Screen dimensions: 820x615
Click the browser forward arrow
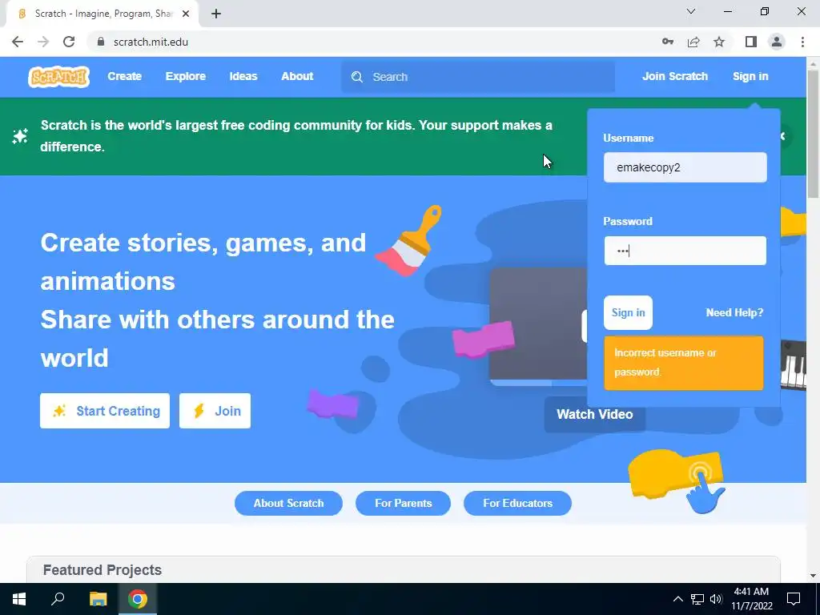[43, 42]
